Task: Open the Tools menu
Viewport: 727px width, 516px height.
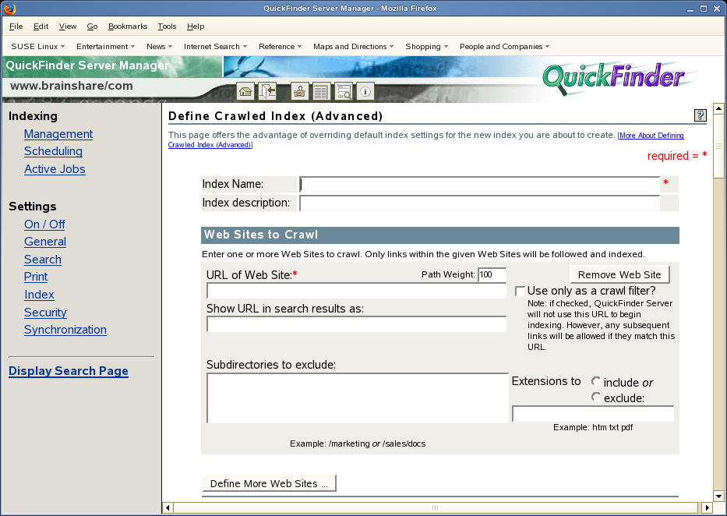Action: coord(167,27)
